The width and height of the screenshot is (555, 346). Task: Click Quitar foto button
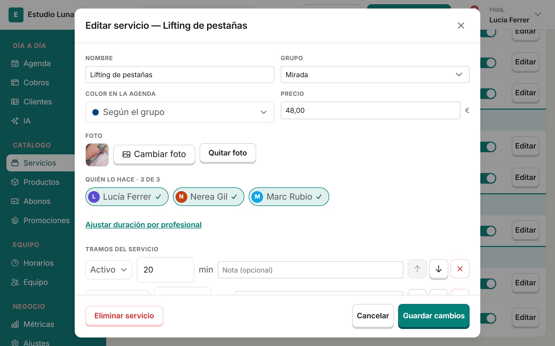click(x=228, y=153)
